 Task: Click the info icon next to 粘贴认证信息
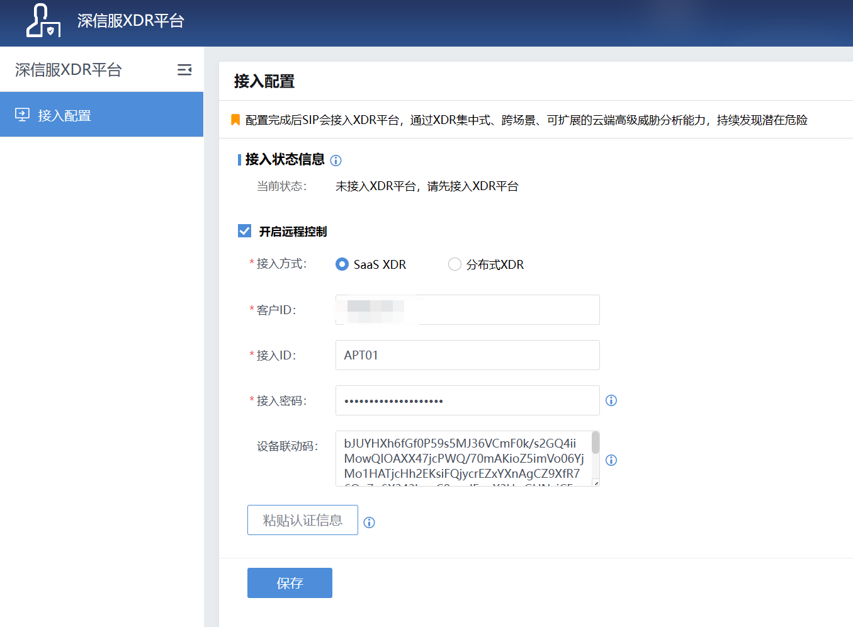(x=370, y=522)
